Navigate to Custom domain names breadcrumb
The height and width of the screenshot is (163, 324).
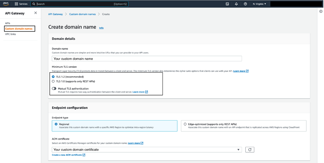point(83,14)
